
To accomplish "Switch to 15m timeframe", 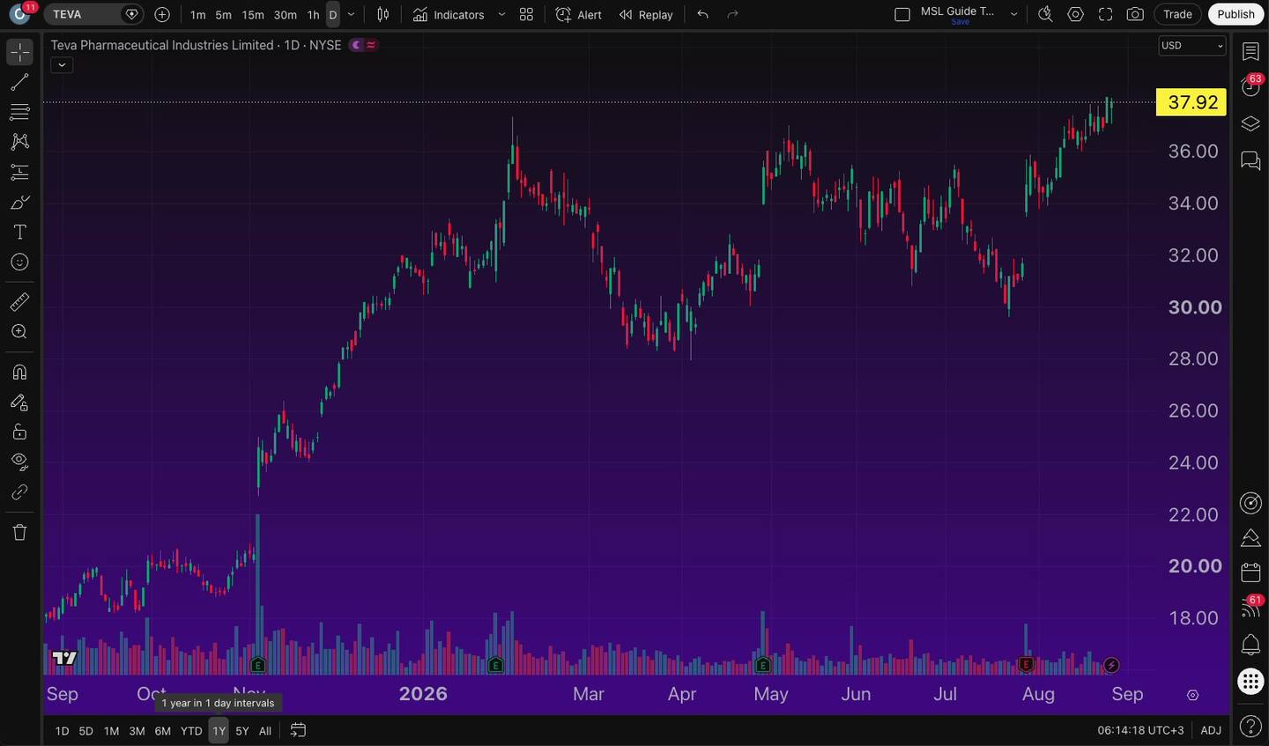I will (253, 15).
